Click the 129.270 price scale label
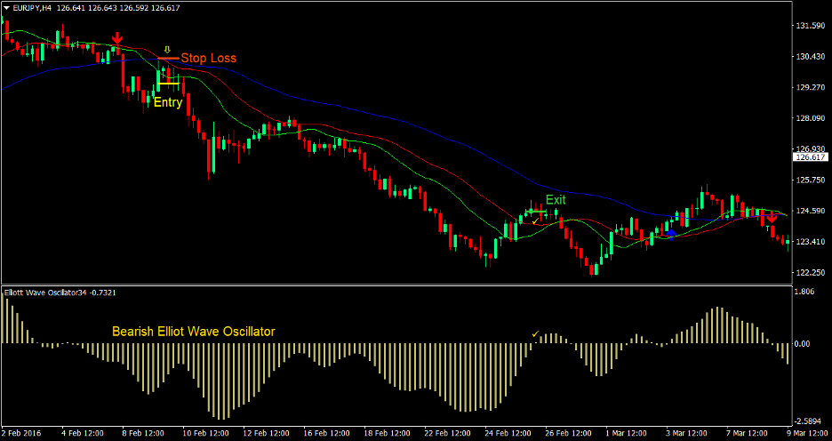Viewport: 832px width, 441px height. click(811, 87)
